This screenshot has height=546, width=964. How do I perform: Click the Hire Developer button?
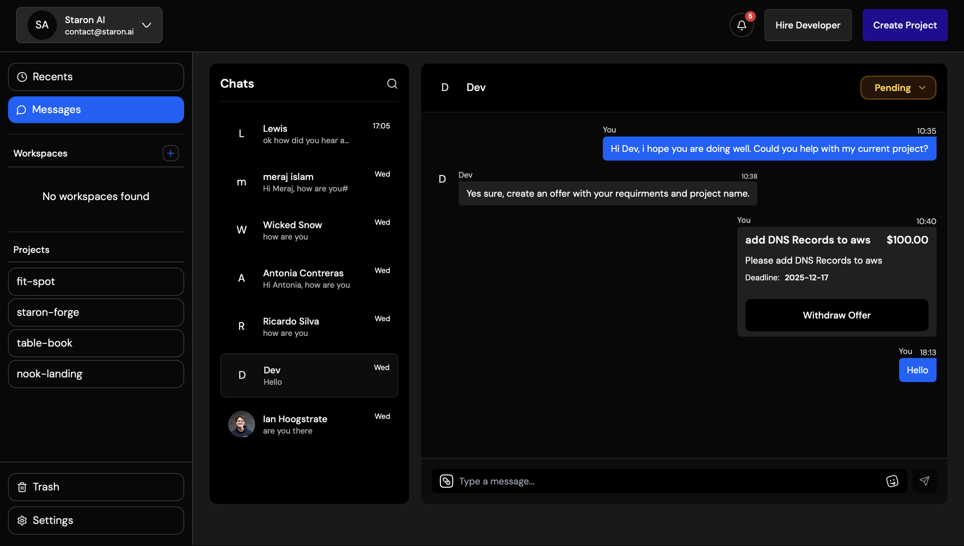point(808,25)
